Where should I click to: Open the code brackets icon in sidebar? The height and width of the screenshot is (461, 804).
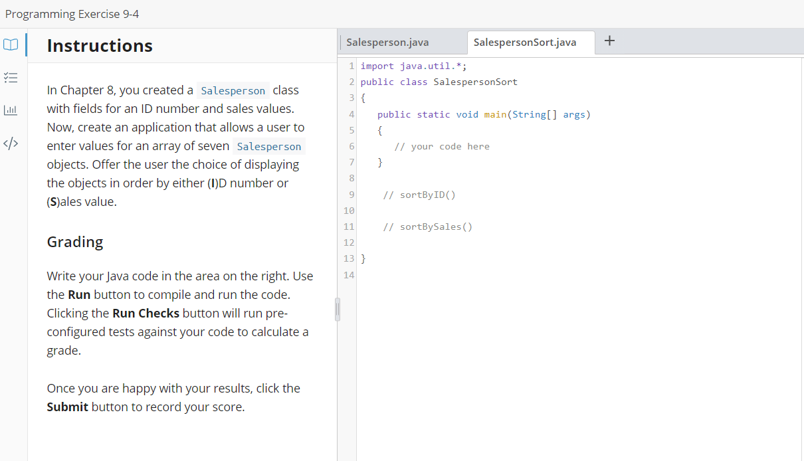coord(11,143)
